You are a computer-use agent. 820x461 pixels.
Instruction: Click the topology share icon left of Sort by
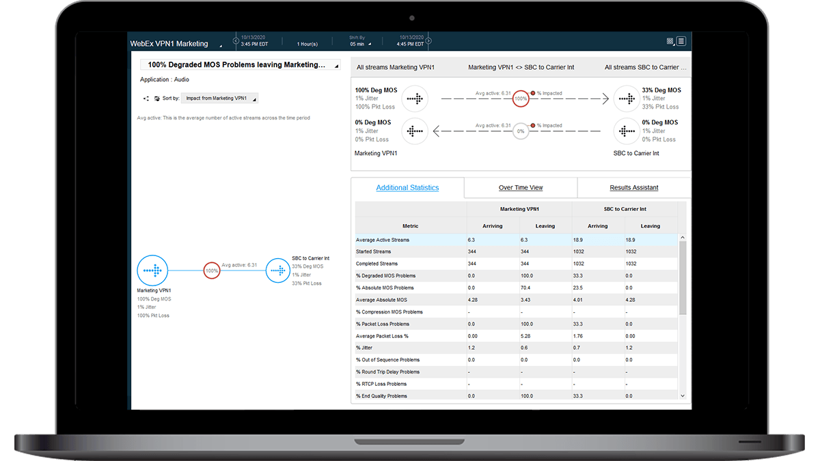point(146,98)
